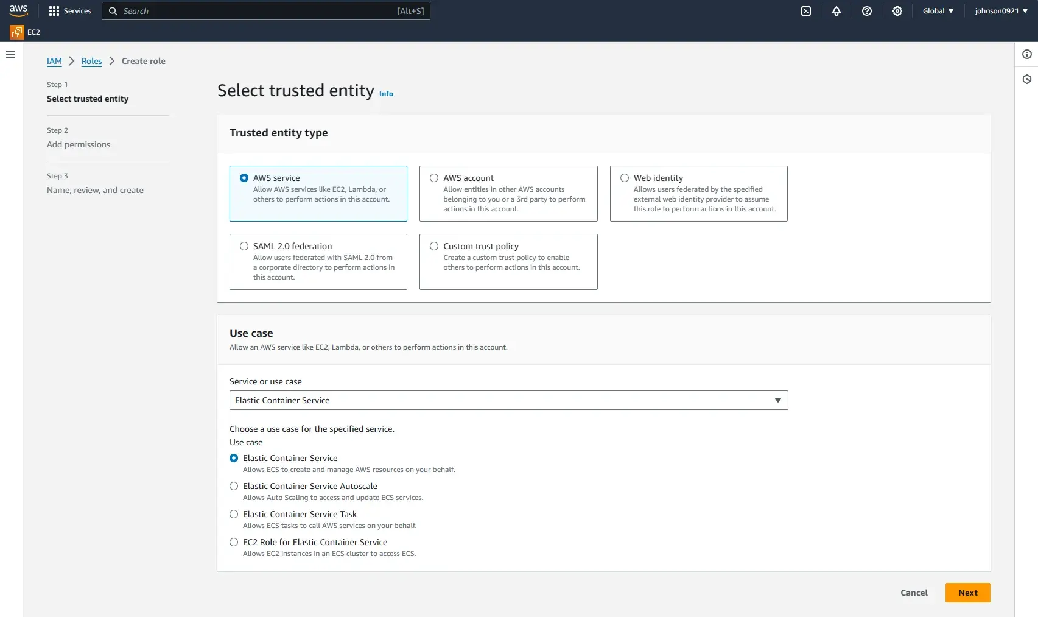Open the Settings gear in the top bar
This screenshot has width=1038, height=617.
click(x=897, y=11)
